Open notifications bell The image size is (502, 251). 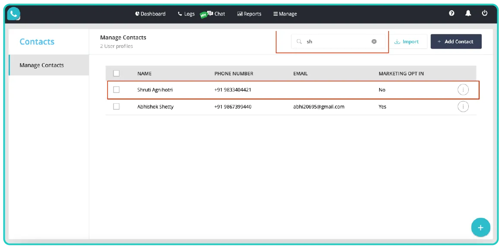tap(468, 13)
